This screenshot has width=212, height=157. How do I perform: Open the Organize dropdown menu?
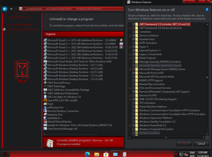pyautogui.click(x=52, y=34)
